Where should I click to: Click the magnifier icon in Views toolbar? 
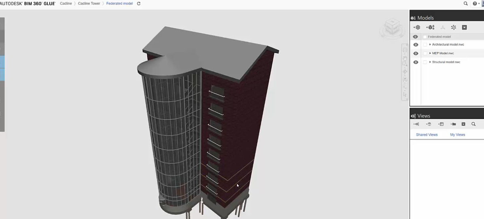coord(473,124)
